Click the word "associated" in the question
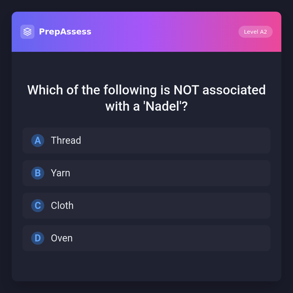 pos(234,90)
